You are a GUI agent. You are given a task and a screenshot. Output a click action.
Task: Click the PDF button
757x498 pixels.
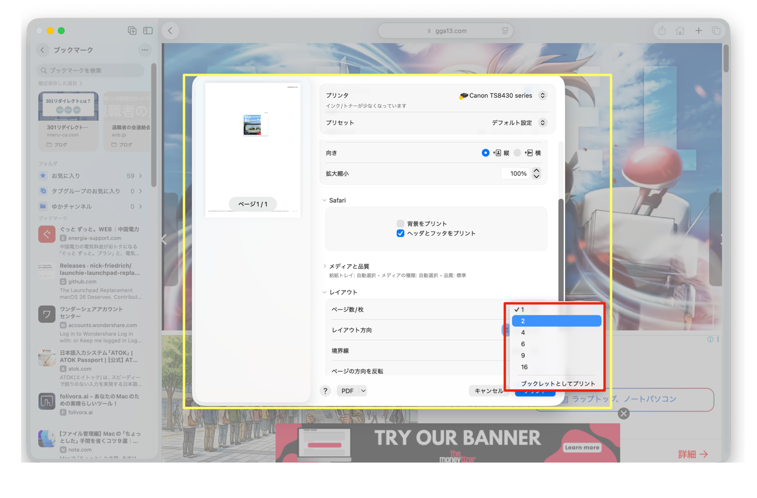347,391
